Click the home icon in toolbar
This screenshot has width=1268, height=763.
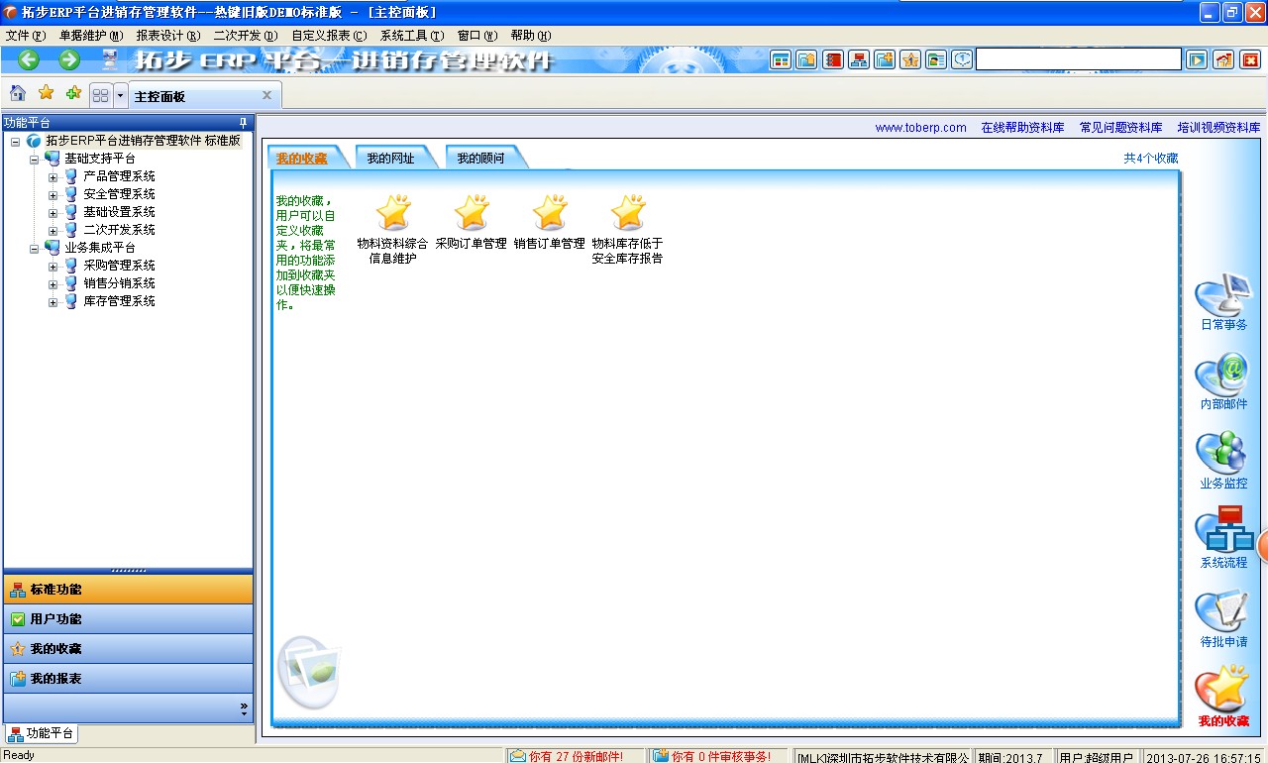[x=18, y=94]
